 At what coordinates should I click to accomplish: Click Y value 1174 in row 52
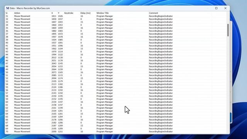click(60, 78)
